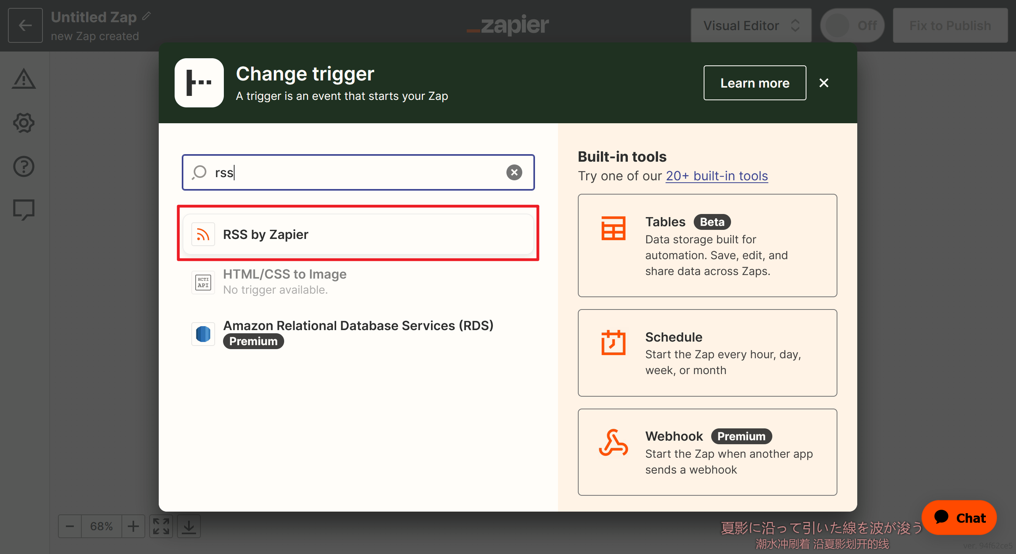Viewport: 1016px width, 554px height.
Task: Click the search magnifier icon
Action: (199, 172)
